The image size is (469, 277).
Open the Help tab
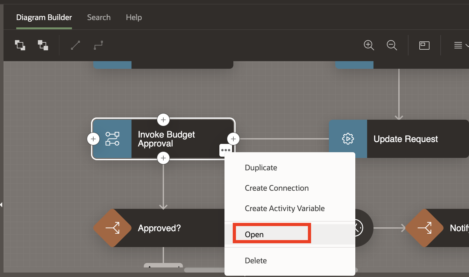[134, 18]
